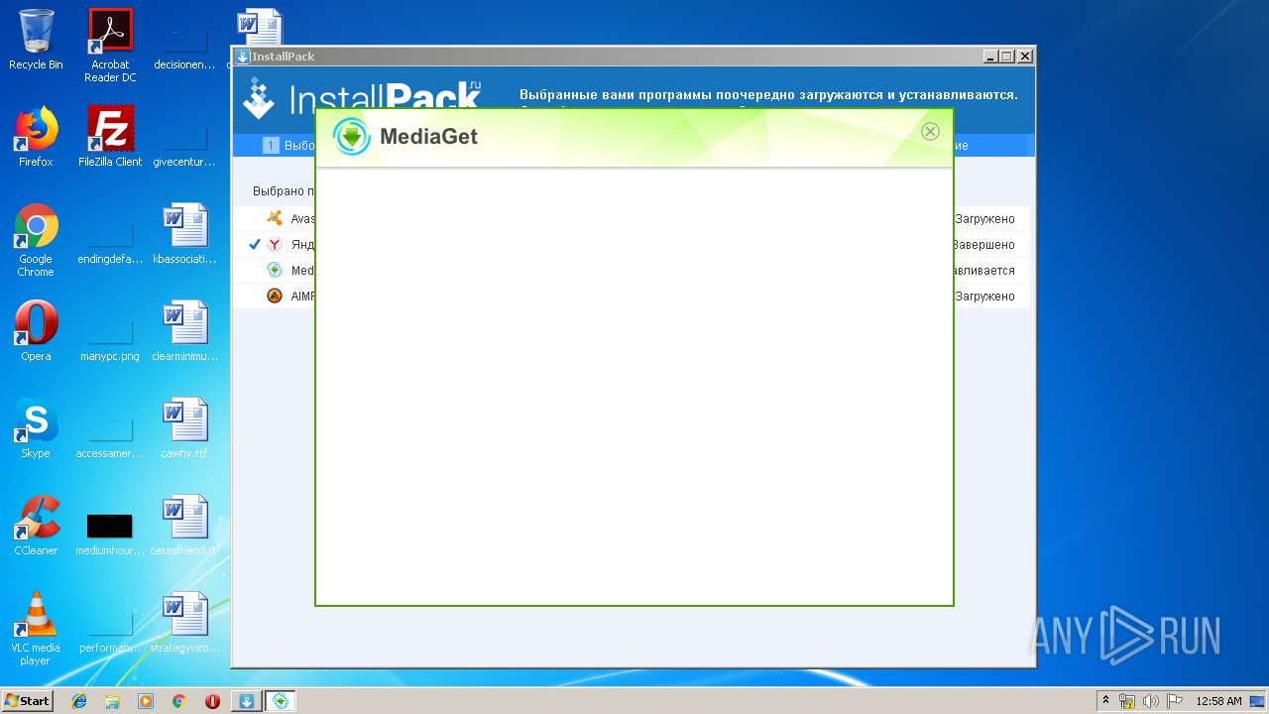Open the network tray icon
This screenshot has height=714, width=1269.
point(1127,701)
